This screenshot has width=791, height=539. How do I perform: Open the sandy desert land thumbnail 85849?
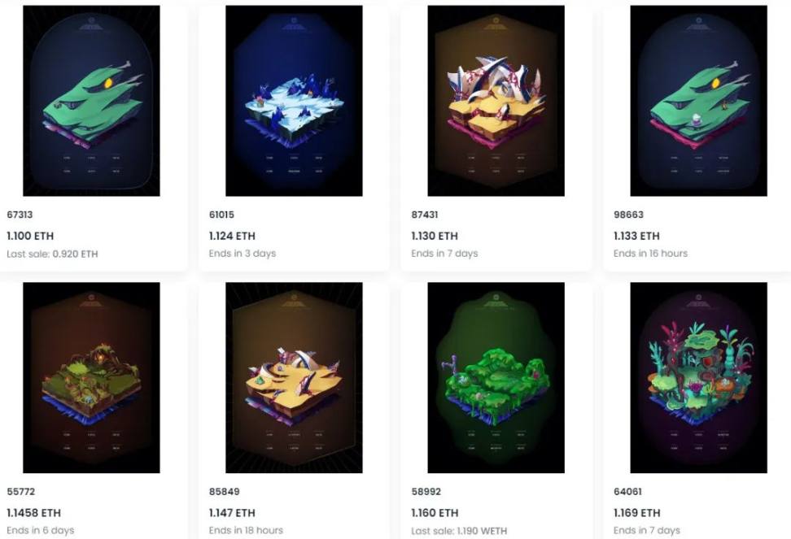[x=294, y=378]
